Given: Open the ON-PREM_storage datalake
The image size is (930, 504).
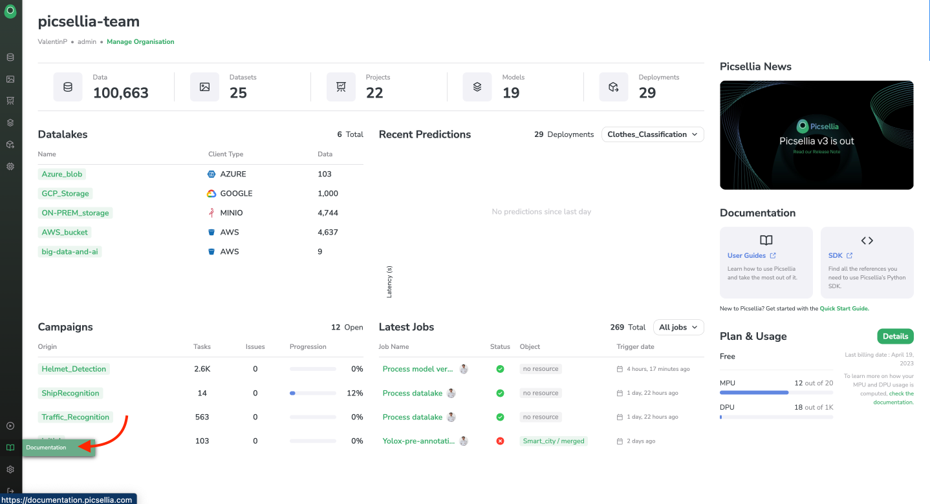Looking at the screenshot, I should [x=75, y=213].
